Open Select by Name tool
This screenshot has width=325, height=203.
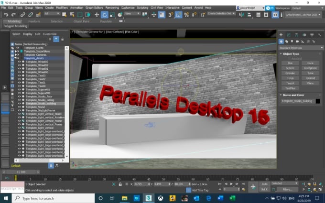[72, 15]
